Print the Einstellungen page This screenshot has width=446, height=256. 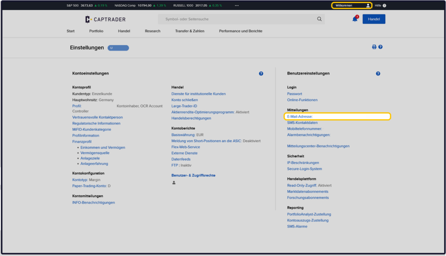tap(374, 47)
